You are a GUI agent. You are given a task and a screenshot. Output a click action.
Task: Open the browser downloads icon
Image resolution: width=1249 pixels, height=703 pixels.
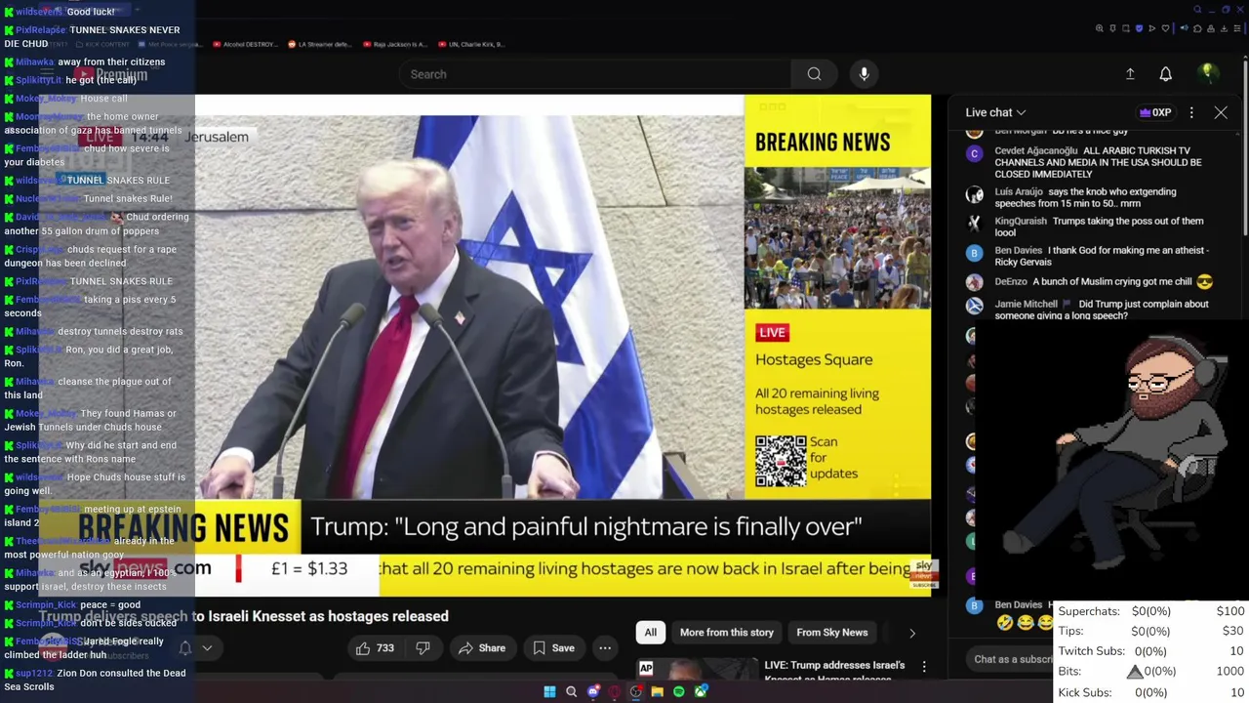click(x=1224, y=28)
